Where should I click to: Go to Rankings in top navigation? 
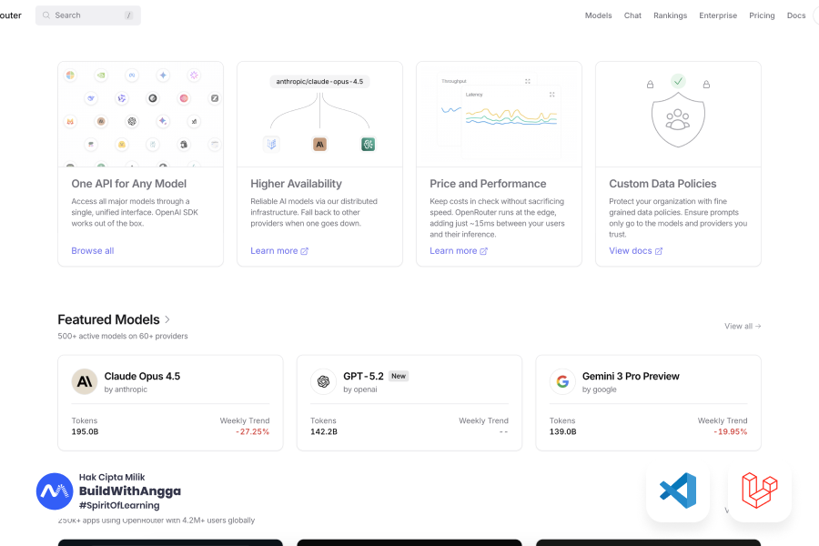(670, 15)
